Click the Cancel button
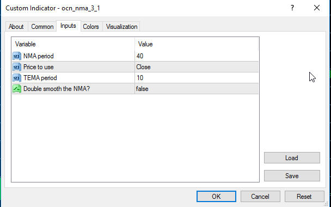Image resolution: width=331 pixels, height=207 pixels. point(260,197)
